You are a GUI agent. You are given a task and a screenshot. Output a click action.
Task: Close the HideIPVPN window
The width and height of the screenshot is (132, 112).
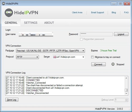click(127, 4)
